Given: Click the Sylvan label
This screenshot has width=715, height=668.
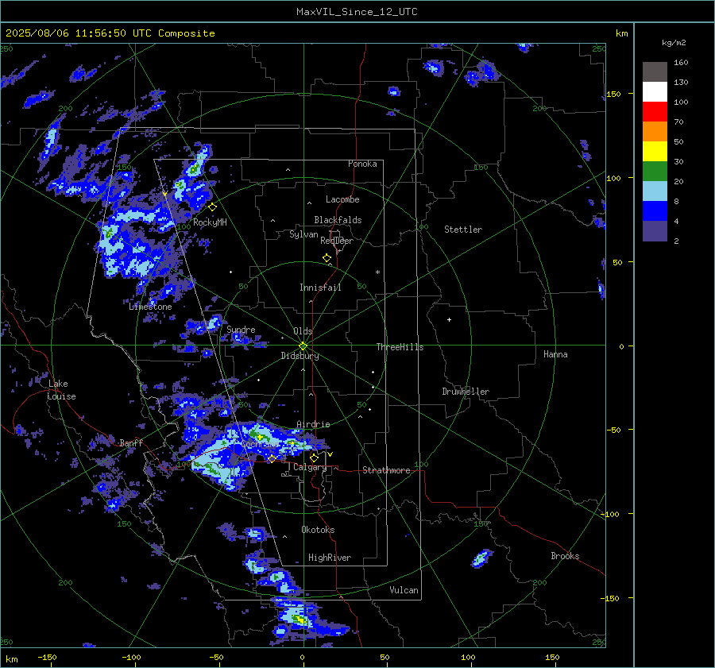Looking at the screenshot, I should 303,234.
